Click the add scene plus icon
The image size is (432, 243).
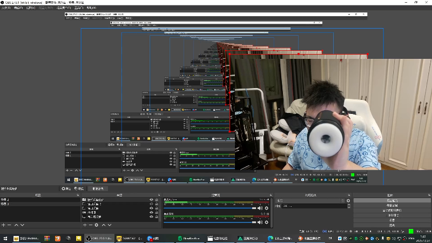pos(3,225)
